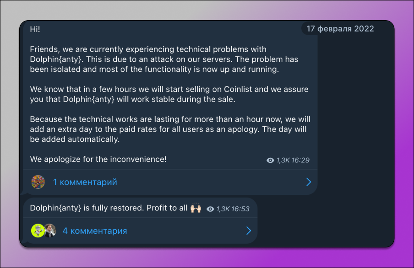The image size is (414, 268).
Task: Click the raised hands emoji
Action: [196, 208]
